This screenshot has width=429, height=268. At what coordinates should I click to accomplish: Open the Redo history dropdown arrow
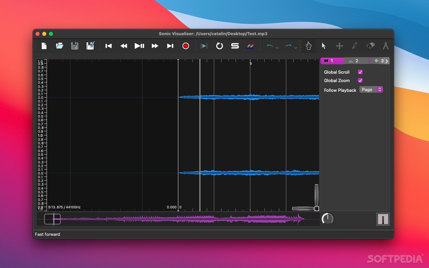(296, 48)
